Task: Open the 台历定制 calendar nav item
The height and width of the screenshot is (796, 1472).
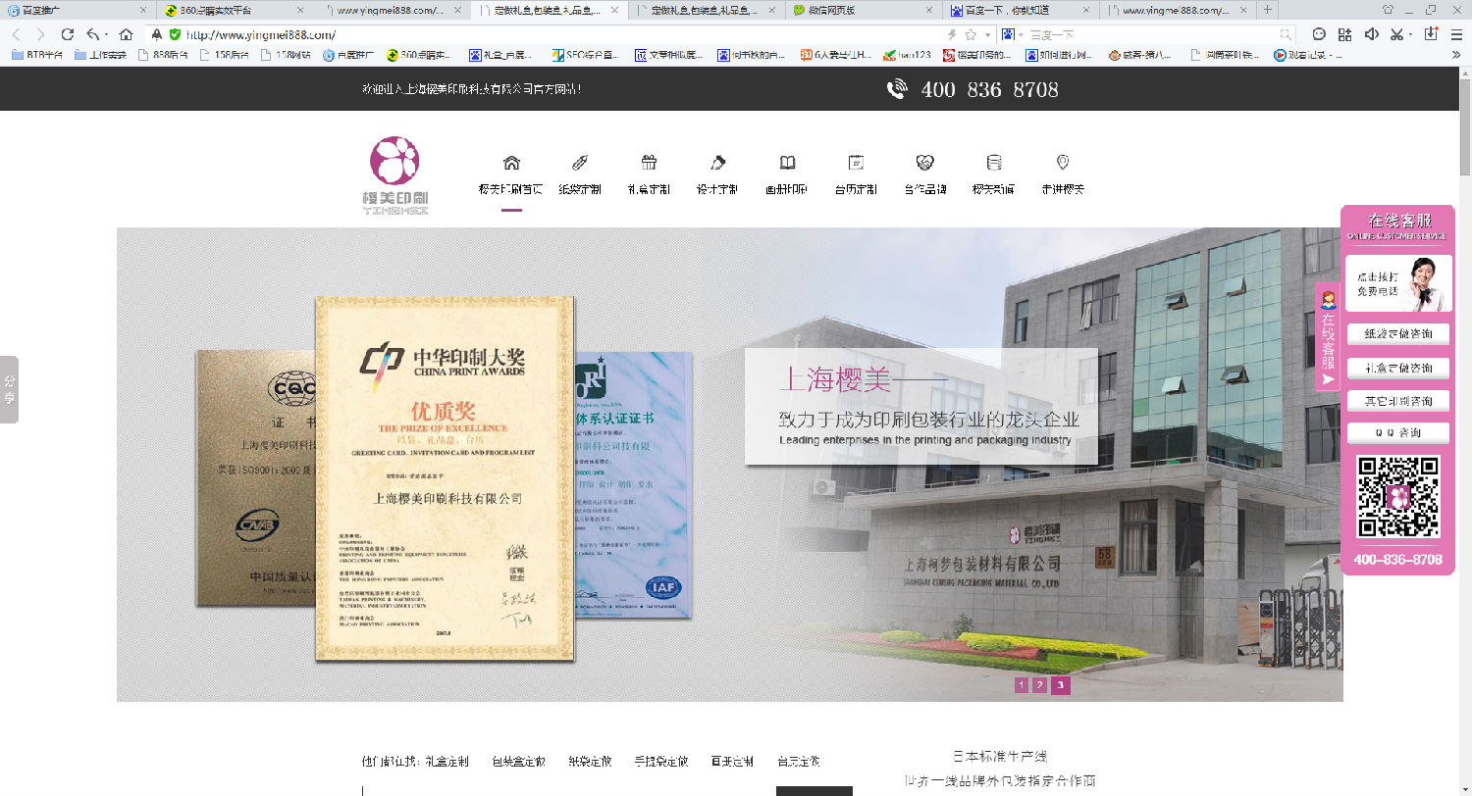Action: (856, 174)
